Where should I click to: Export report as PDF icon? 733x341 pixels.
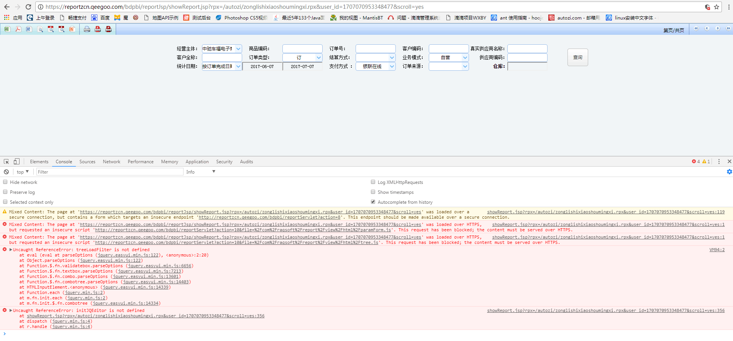pos(18,29)
